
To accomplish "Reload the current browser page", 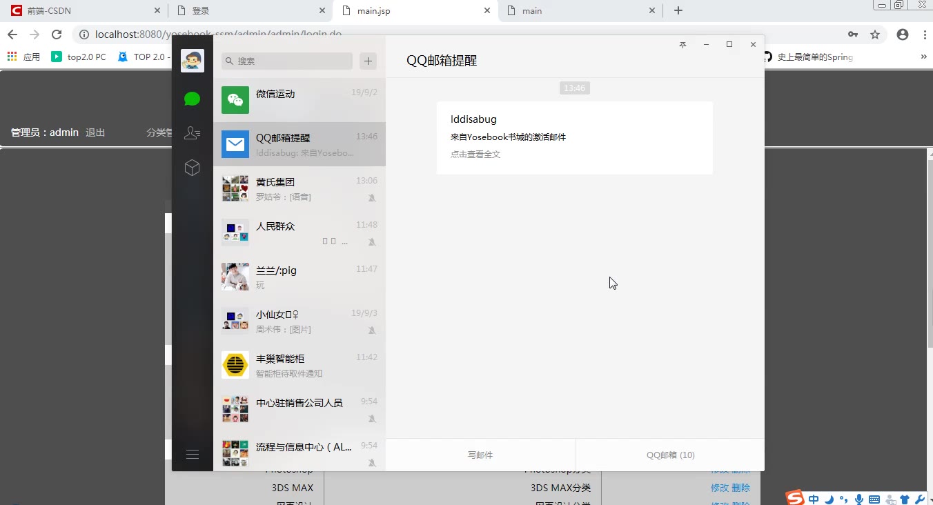I will tap(57, 34).
